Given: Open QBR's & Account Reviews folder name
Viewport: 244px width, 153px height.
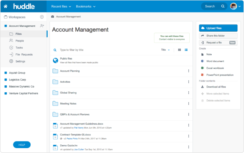Looking at the screenshot, I should [x=75, y=114].
